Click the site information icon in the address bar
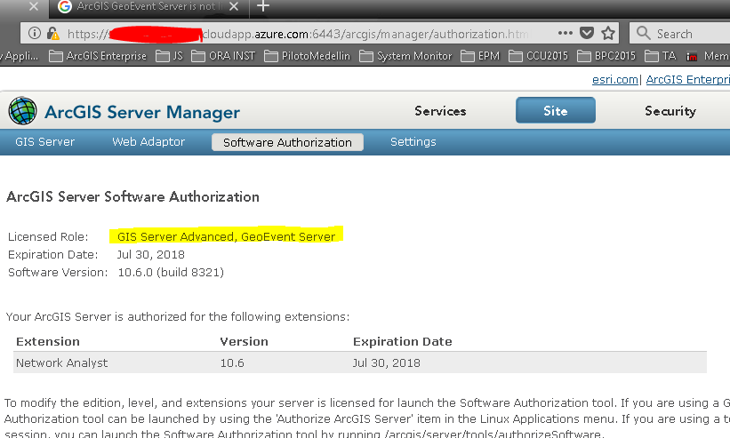This screenshot has height=438, width=730. tap(35, 33)
